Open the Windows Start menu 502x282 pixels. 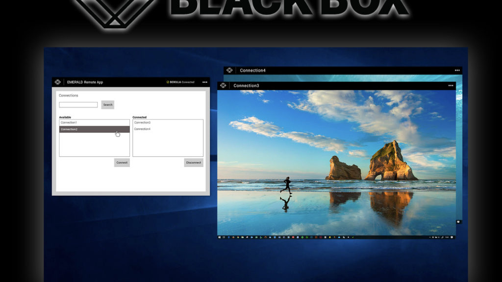pyautogui.click(x=220, y=237)
